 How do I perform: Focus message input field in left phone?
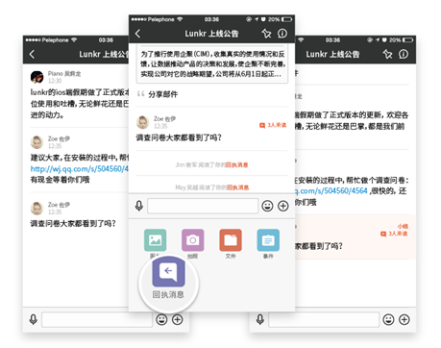[x=97, y=319]
